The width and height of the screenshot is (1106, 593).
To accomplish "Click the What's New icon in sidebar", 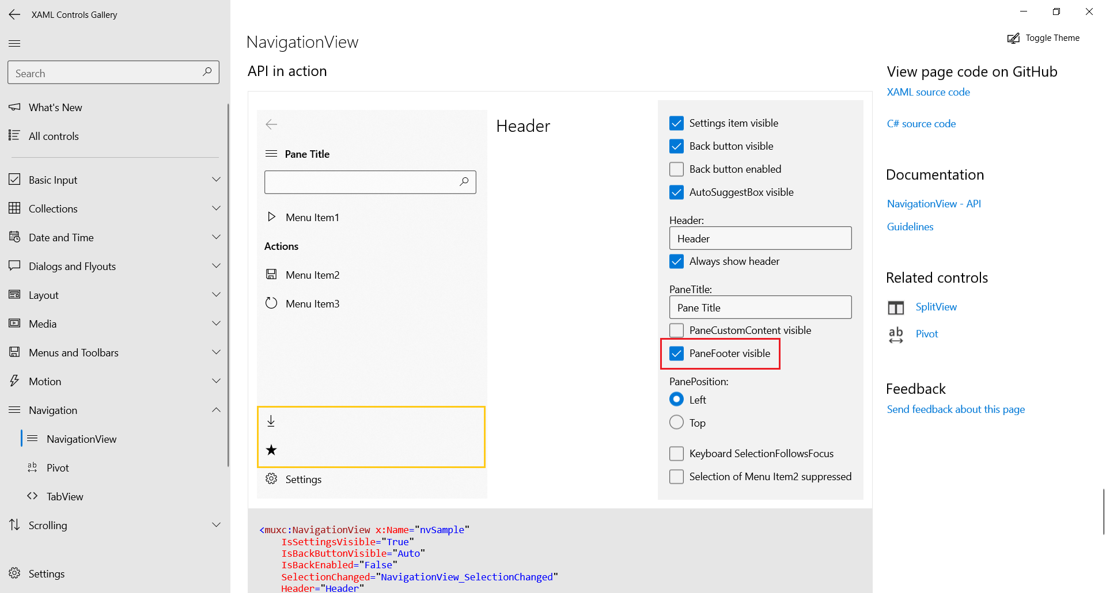I will [14, 107].
